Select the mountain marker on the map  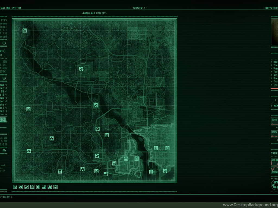click(x=83, y=169)
